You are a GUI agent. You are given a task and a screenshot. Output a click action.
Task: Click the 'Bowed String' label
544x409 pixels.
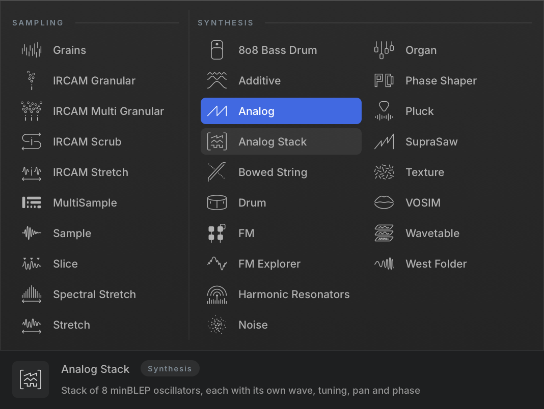tap(273, 172)
